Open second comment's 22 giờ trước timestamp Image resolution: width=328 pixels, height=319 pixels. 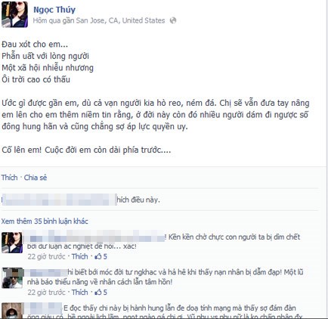[x=46, y=293]
